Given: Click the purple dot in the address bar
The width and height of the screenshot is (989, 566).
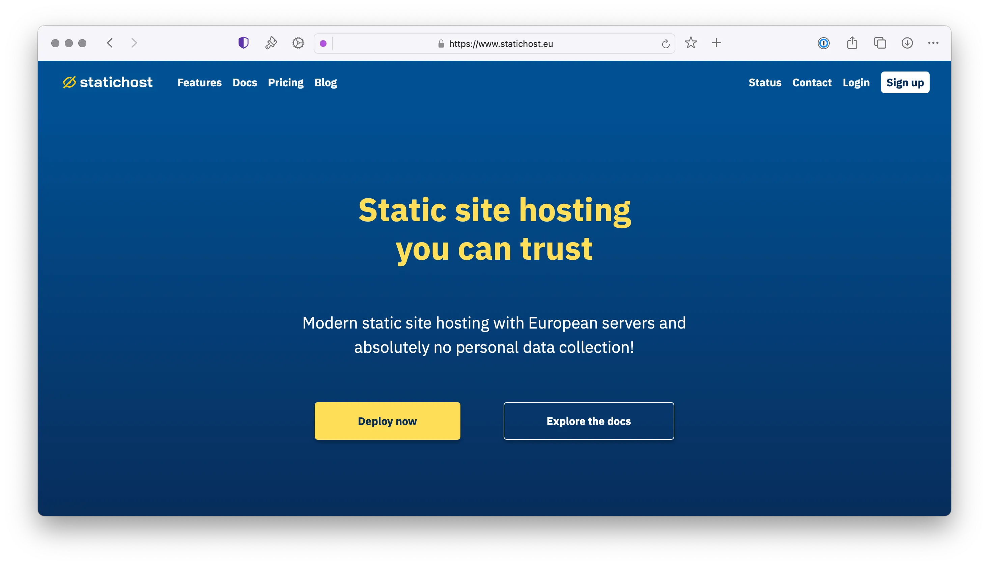Looking at the screenshot, I should pyautogui.click(x=323, y=44).
